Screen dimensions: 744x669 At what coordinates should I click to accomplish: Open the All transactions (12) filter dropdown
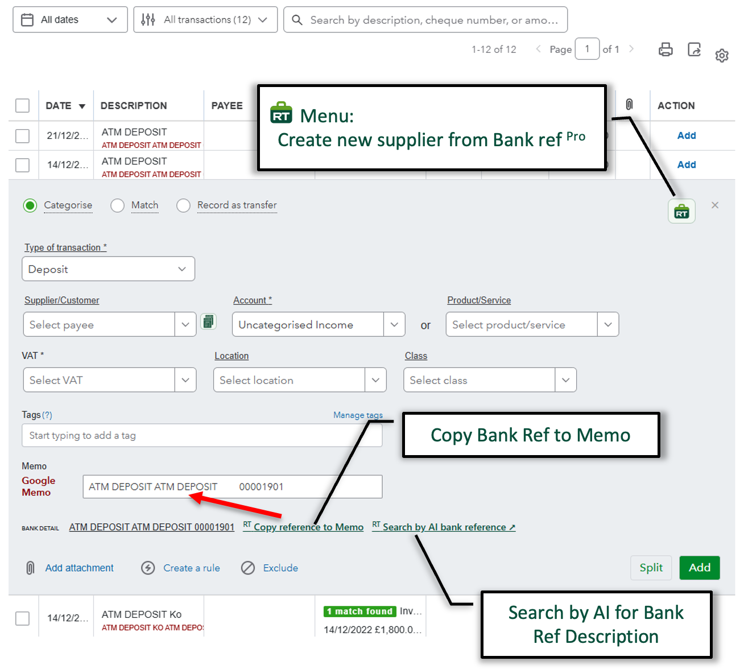(x=205, y=20)
